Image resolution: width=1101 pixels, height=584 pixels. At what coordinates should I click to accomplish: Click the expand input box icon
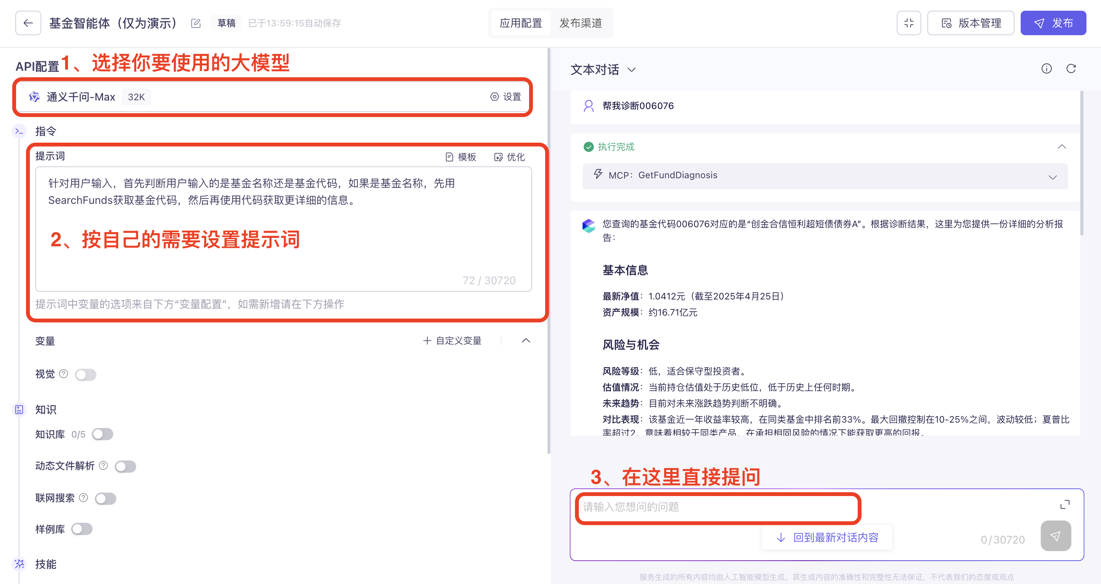[x=1065, y=504]
